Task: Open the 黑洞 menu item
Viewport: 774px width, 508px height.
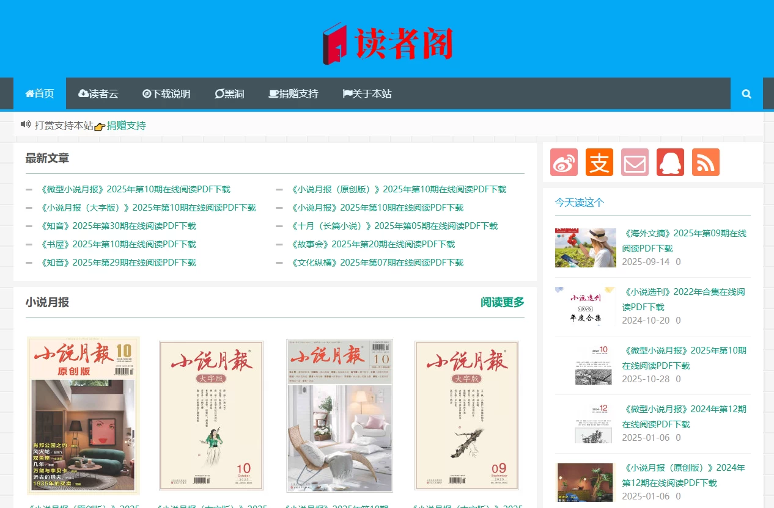Action: click(229, 93)
